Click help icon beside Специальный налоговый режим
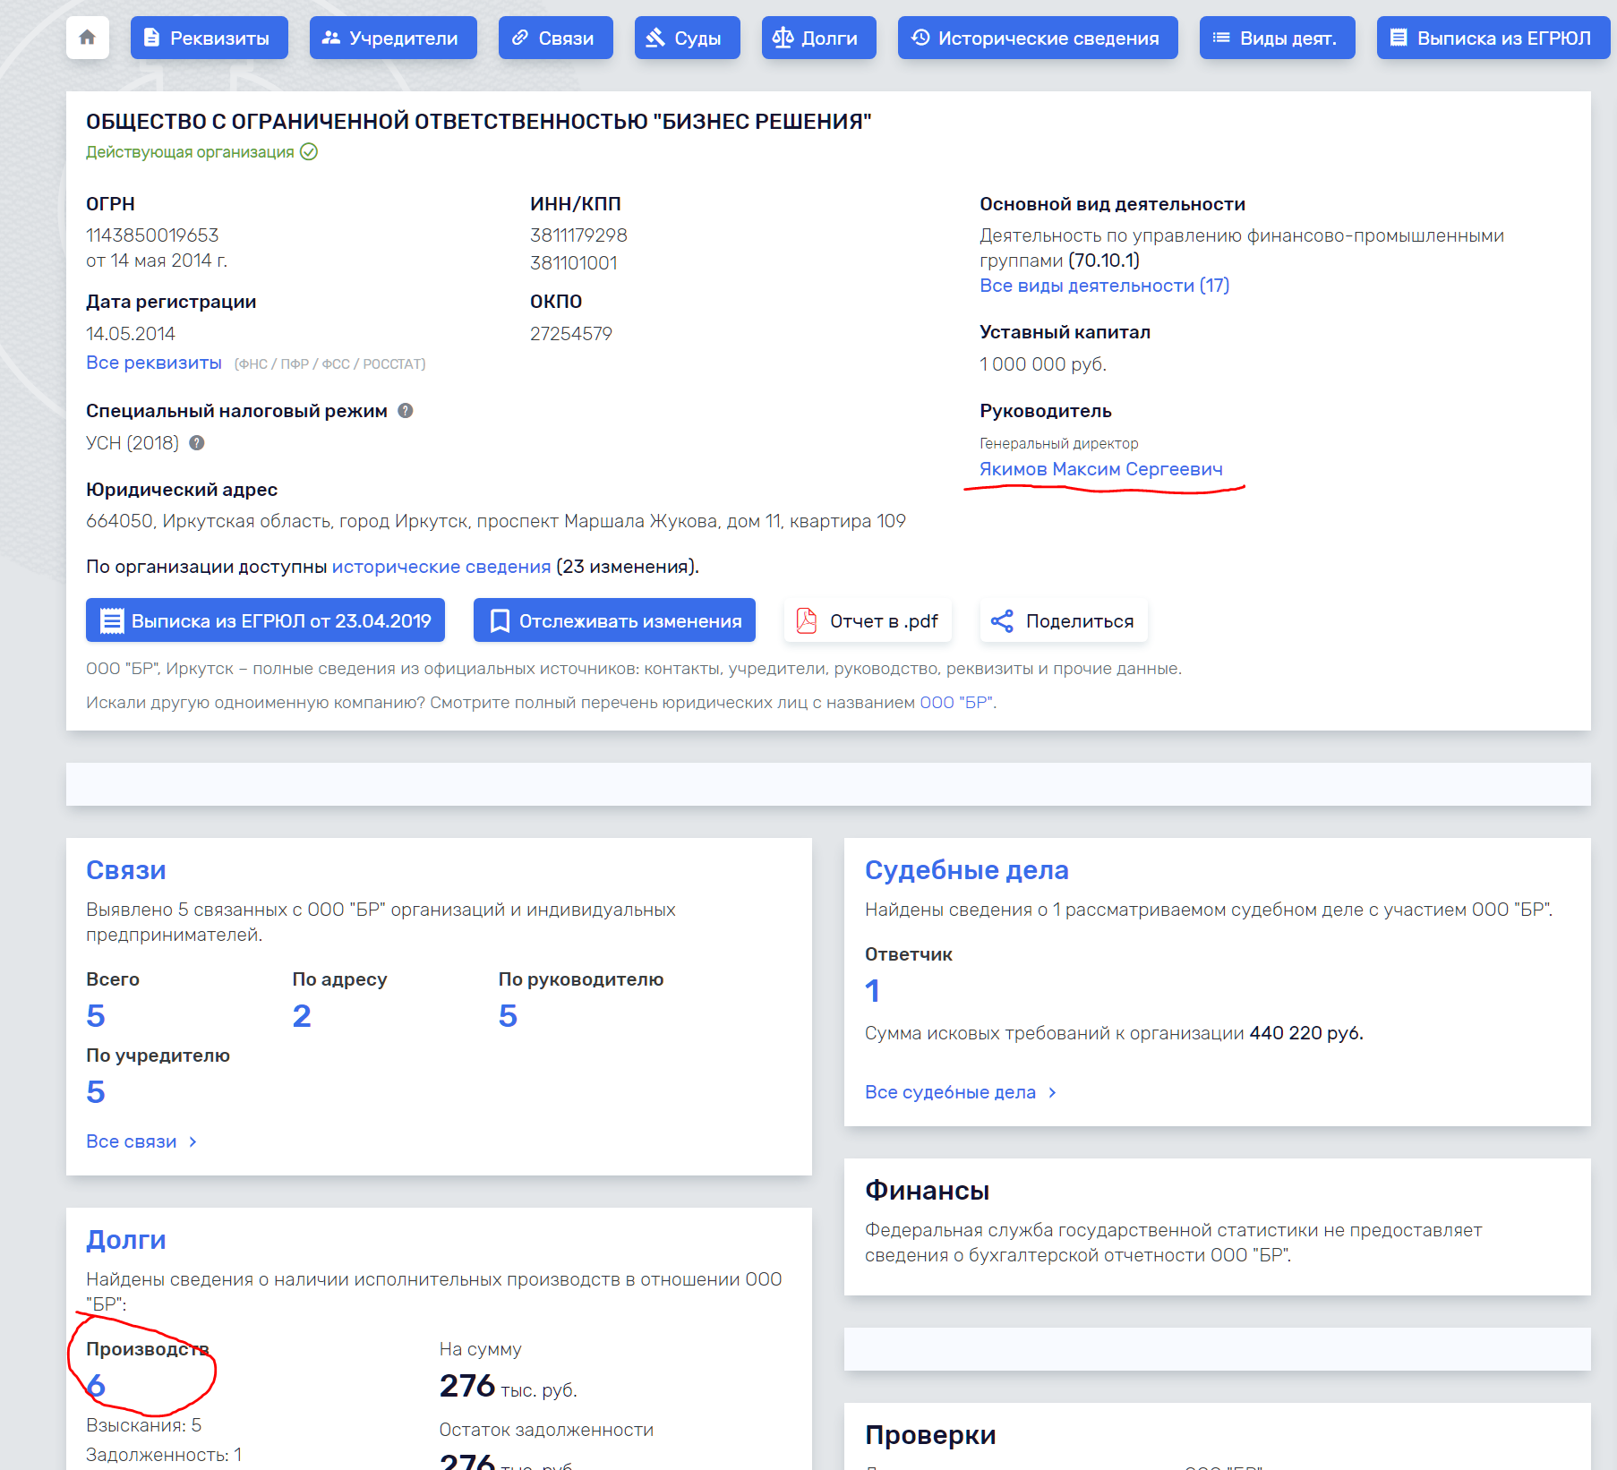This screenshot has width=1617, height=1470. 406,411
